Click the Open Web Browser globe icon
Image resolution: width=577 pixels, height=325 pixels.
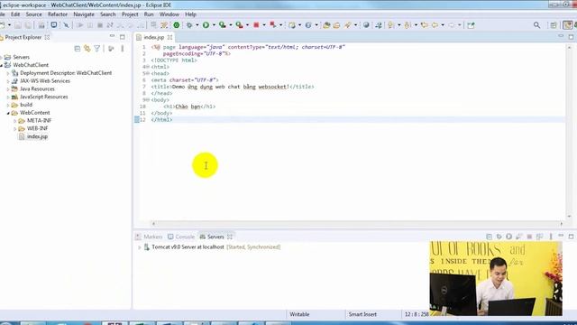click(x=366, y=25)
